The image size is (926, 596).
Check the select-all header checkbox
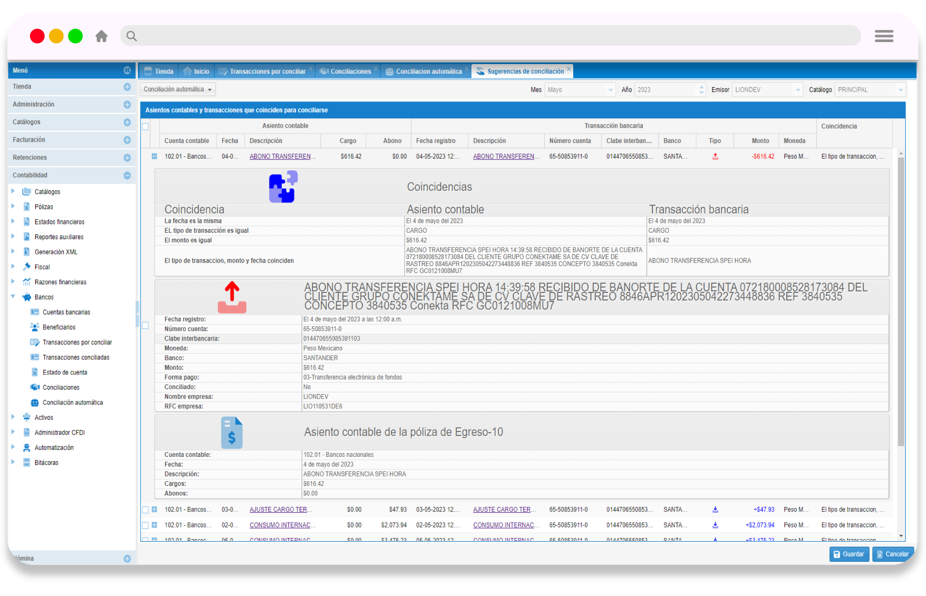pos(145,126)
